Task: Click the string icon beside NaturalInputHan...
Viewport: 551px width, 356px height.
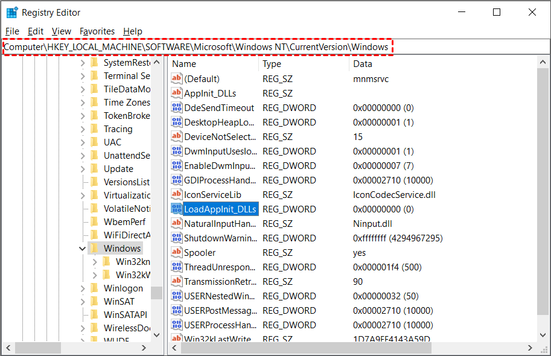Action: [176, 223]
